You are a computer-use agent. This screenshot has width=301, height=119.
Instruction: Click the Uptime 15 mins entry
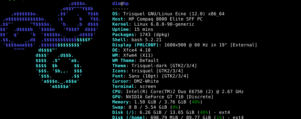tap(130, 29)
